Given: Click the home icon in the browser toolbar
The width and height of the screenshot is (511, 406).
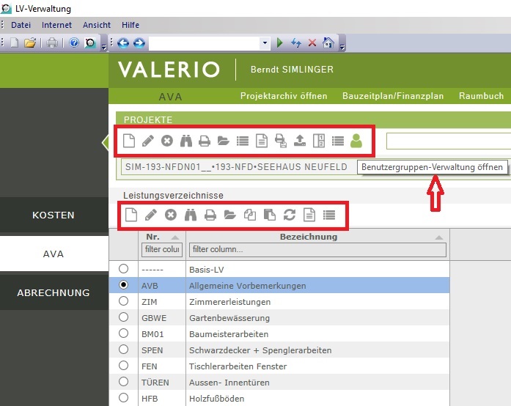Looking at the screenshot, I should [x=329, y=43].
